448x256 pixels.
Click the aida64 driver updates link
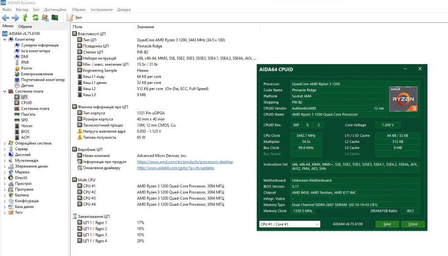(175, 168)
